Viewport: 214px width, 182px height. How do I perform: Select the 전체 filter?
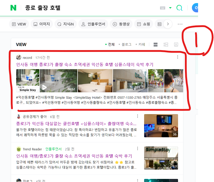click(110, 44)
